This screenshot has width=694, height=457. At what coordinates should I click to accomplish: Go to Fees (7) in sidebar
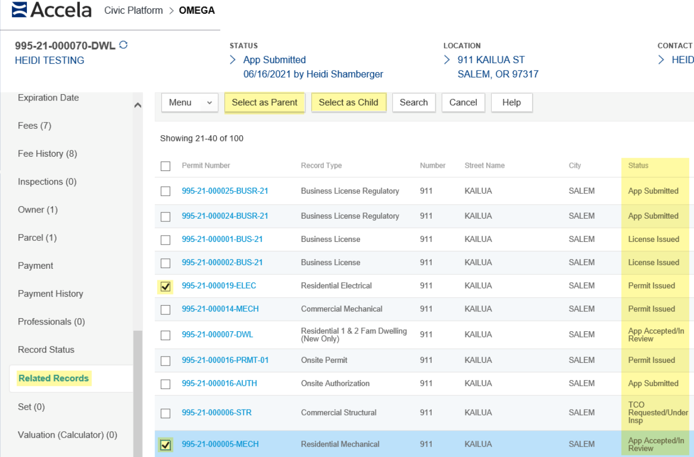35,126
